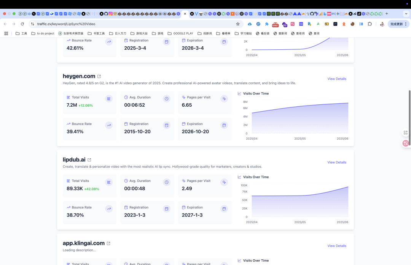The height and width of the screenshot is (265, 411).
Task: Open lipdub.ai external link icon
Action: pos(89,160)
